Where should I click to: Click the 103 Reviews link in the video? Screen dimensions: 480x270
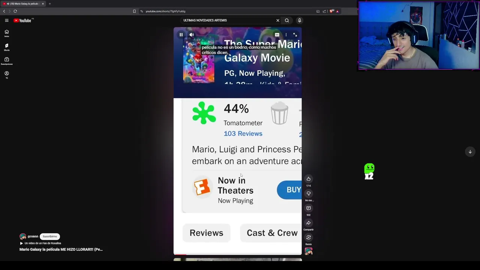click(x=243, y=133)
